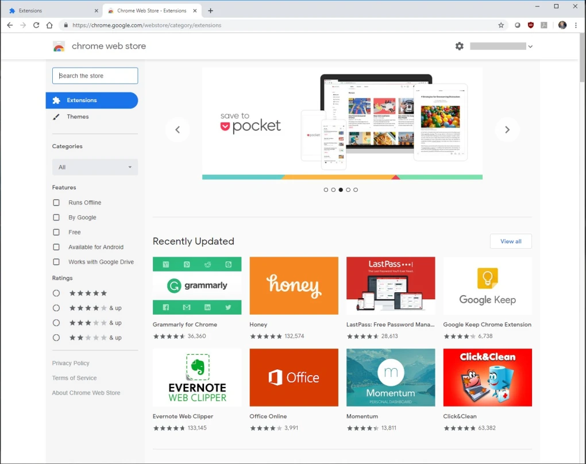The image size is (586, 464).
Task: Click View all for Recently Updated
Action: [x=511, y=241]
